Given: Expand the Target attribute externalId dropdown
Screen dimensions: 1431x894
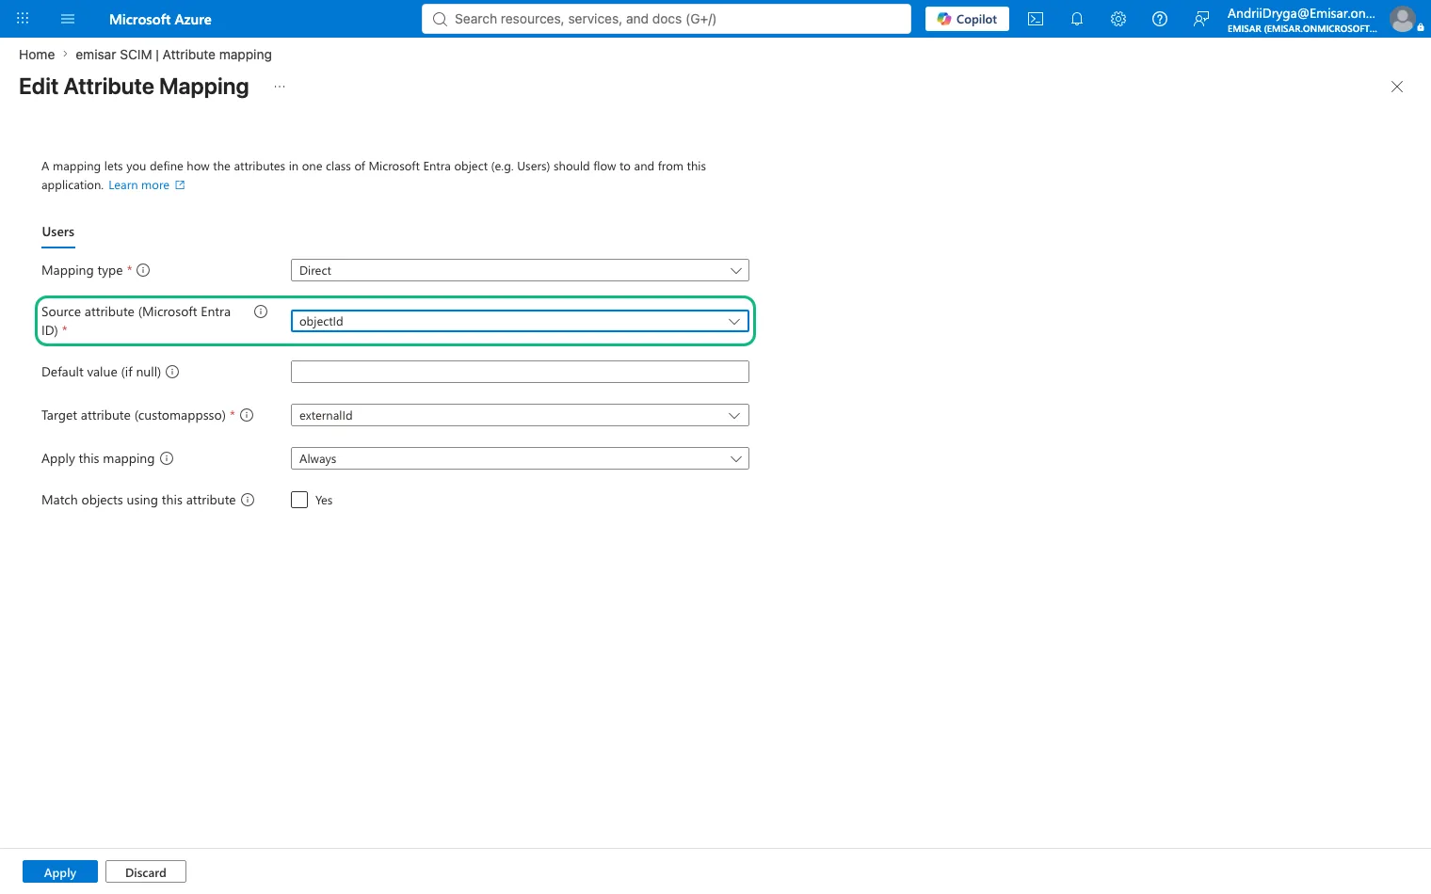Looking at the screenshot, I should click(x=520, y=415).
